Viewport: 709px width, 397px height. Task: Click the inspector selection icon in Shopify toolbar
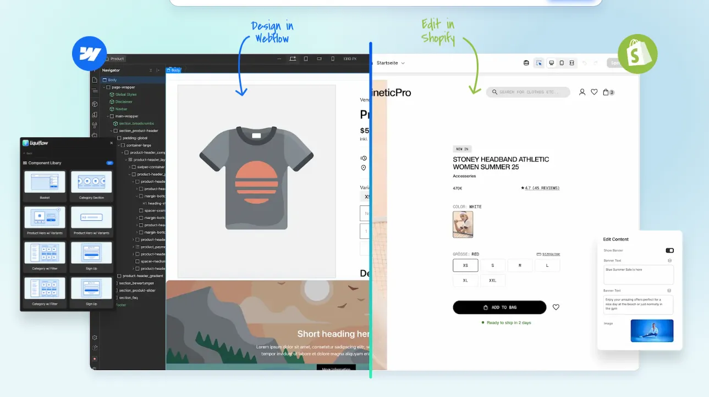pyautogui.click(x=538, y=63)
